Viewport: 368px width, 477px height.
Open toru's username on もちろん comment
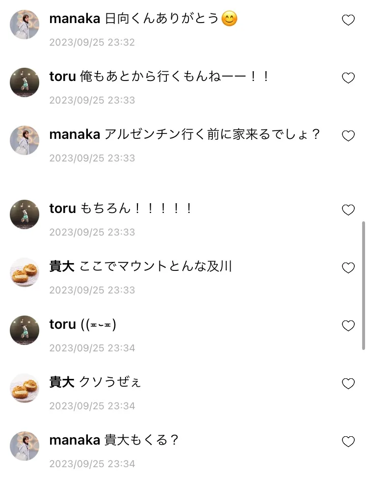coord(62,209)
